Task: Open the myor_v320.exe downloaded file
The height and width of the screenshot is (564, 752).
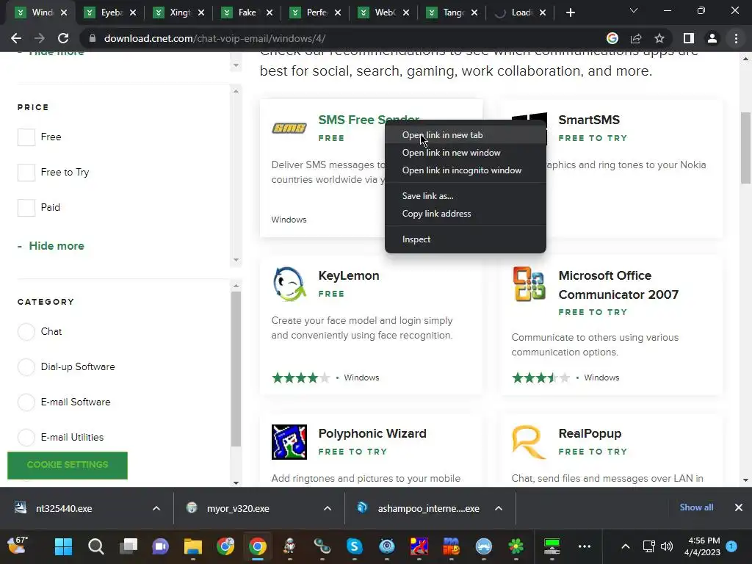Action: (x=238, y=508)
